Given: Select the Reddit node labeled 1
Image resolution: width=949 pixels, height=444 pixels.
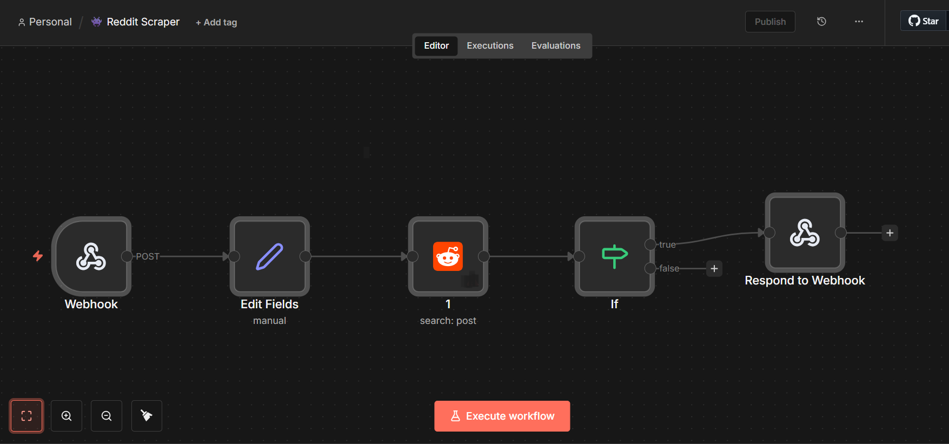Looking at the screenshot, I should (448, 256).
